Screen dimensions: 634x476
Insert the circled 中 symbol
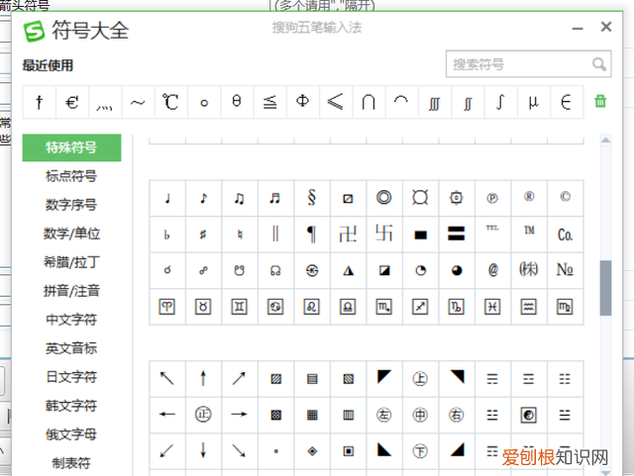click(420, 415)
